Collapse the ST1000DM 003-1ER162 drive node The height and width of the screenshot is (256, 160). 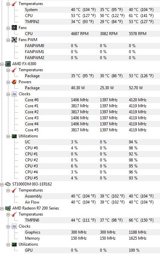2,184
